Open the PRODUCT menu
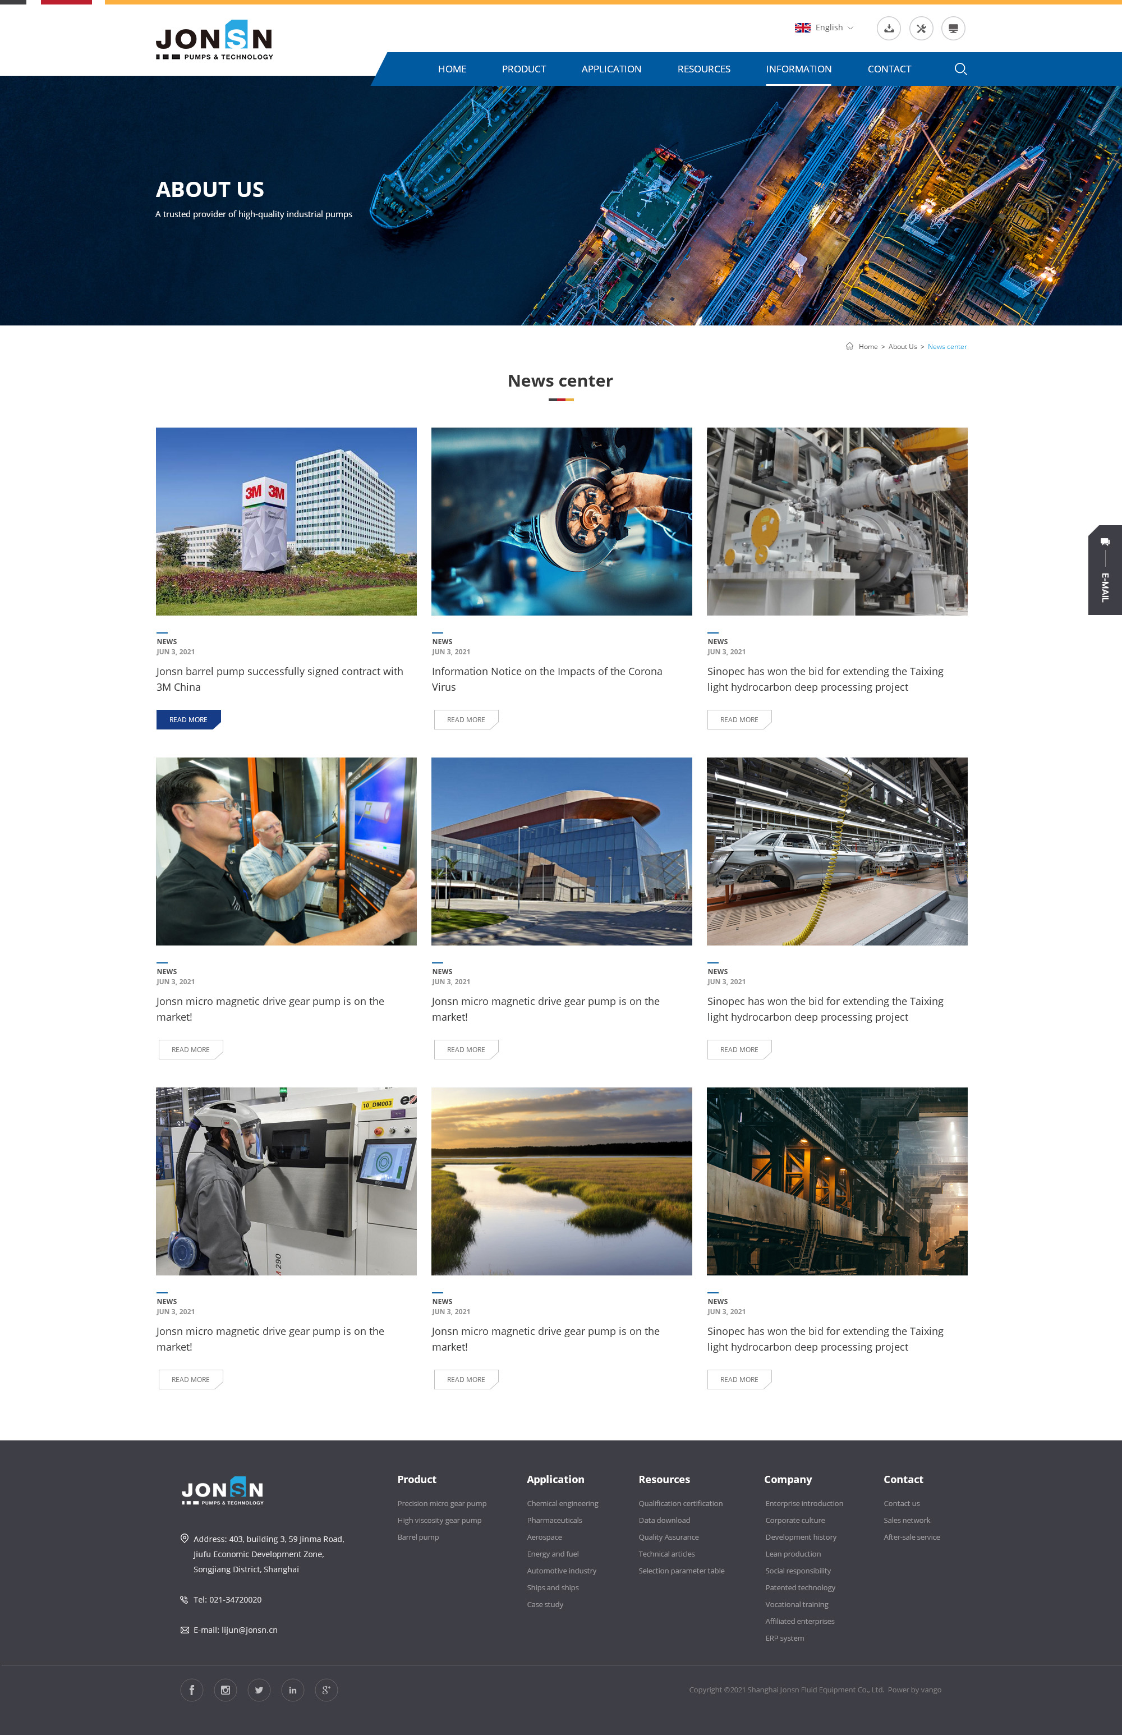Image resolution: width=1122 pixels, height=1735 pixels. point(523,68)
